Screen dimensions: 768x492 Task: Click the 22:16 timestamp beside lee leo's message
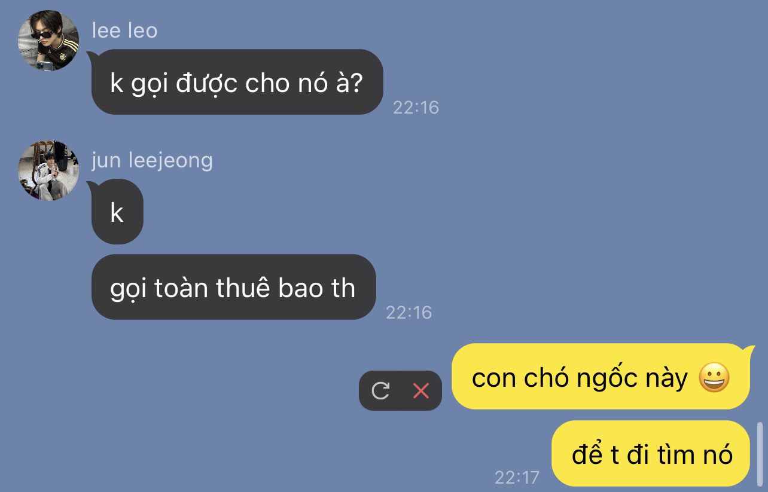tap(416, 108)
